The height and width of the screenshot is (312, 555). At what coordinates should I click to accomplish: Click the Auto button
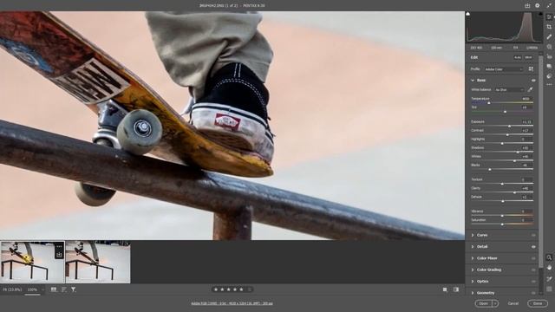click(x=518, y=57)
